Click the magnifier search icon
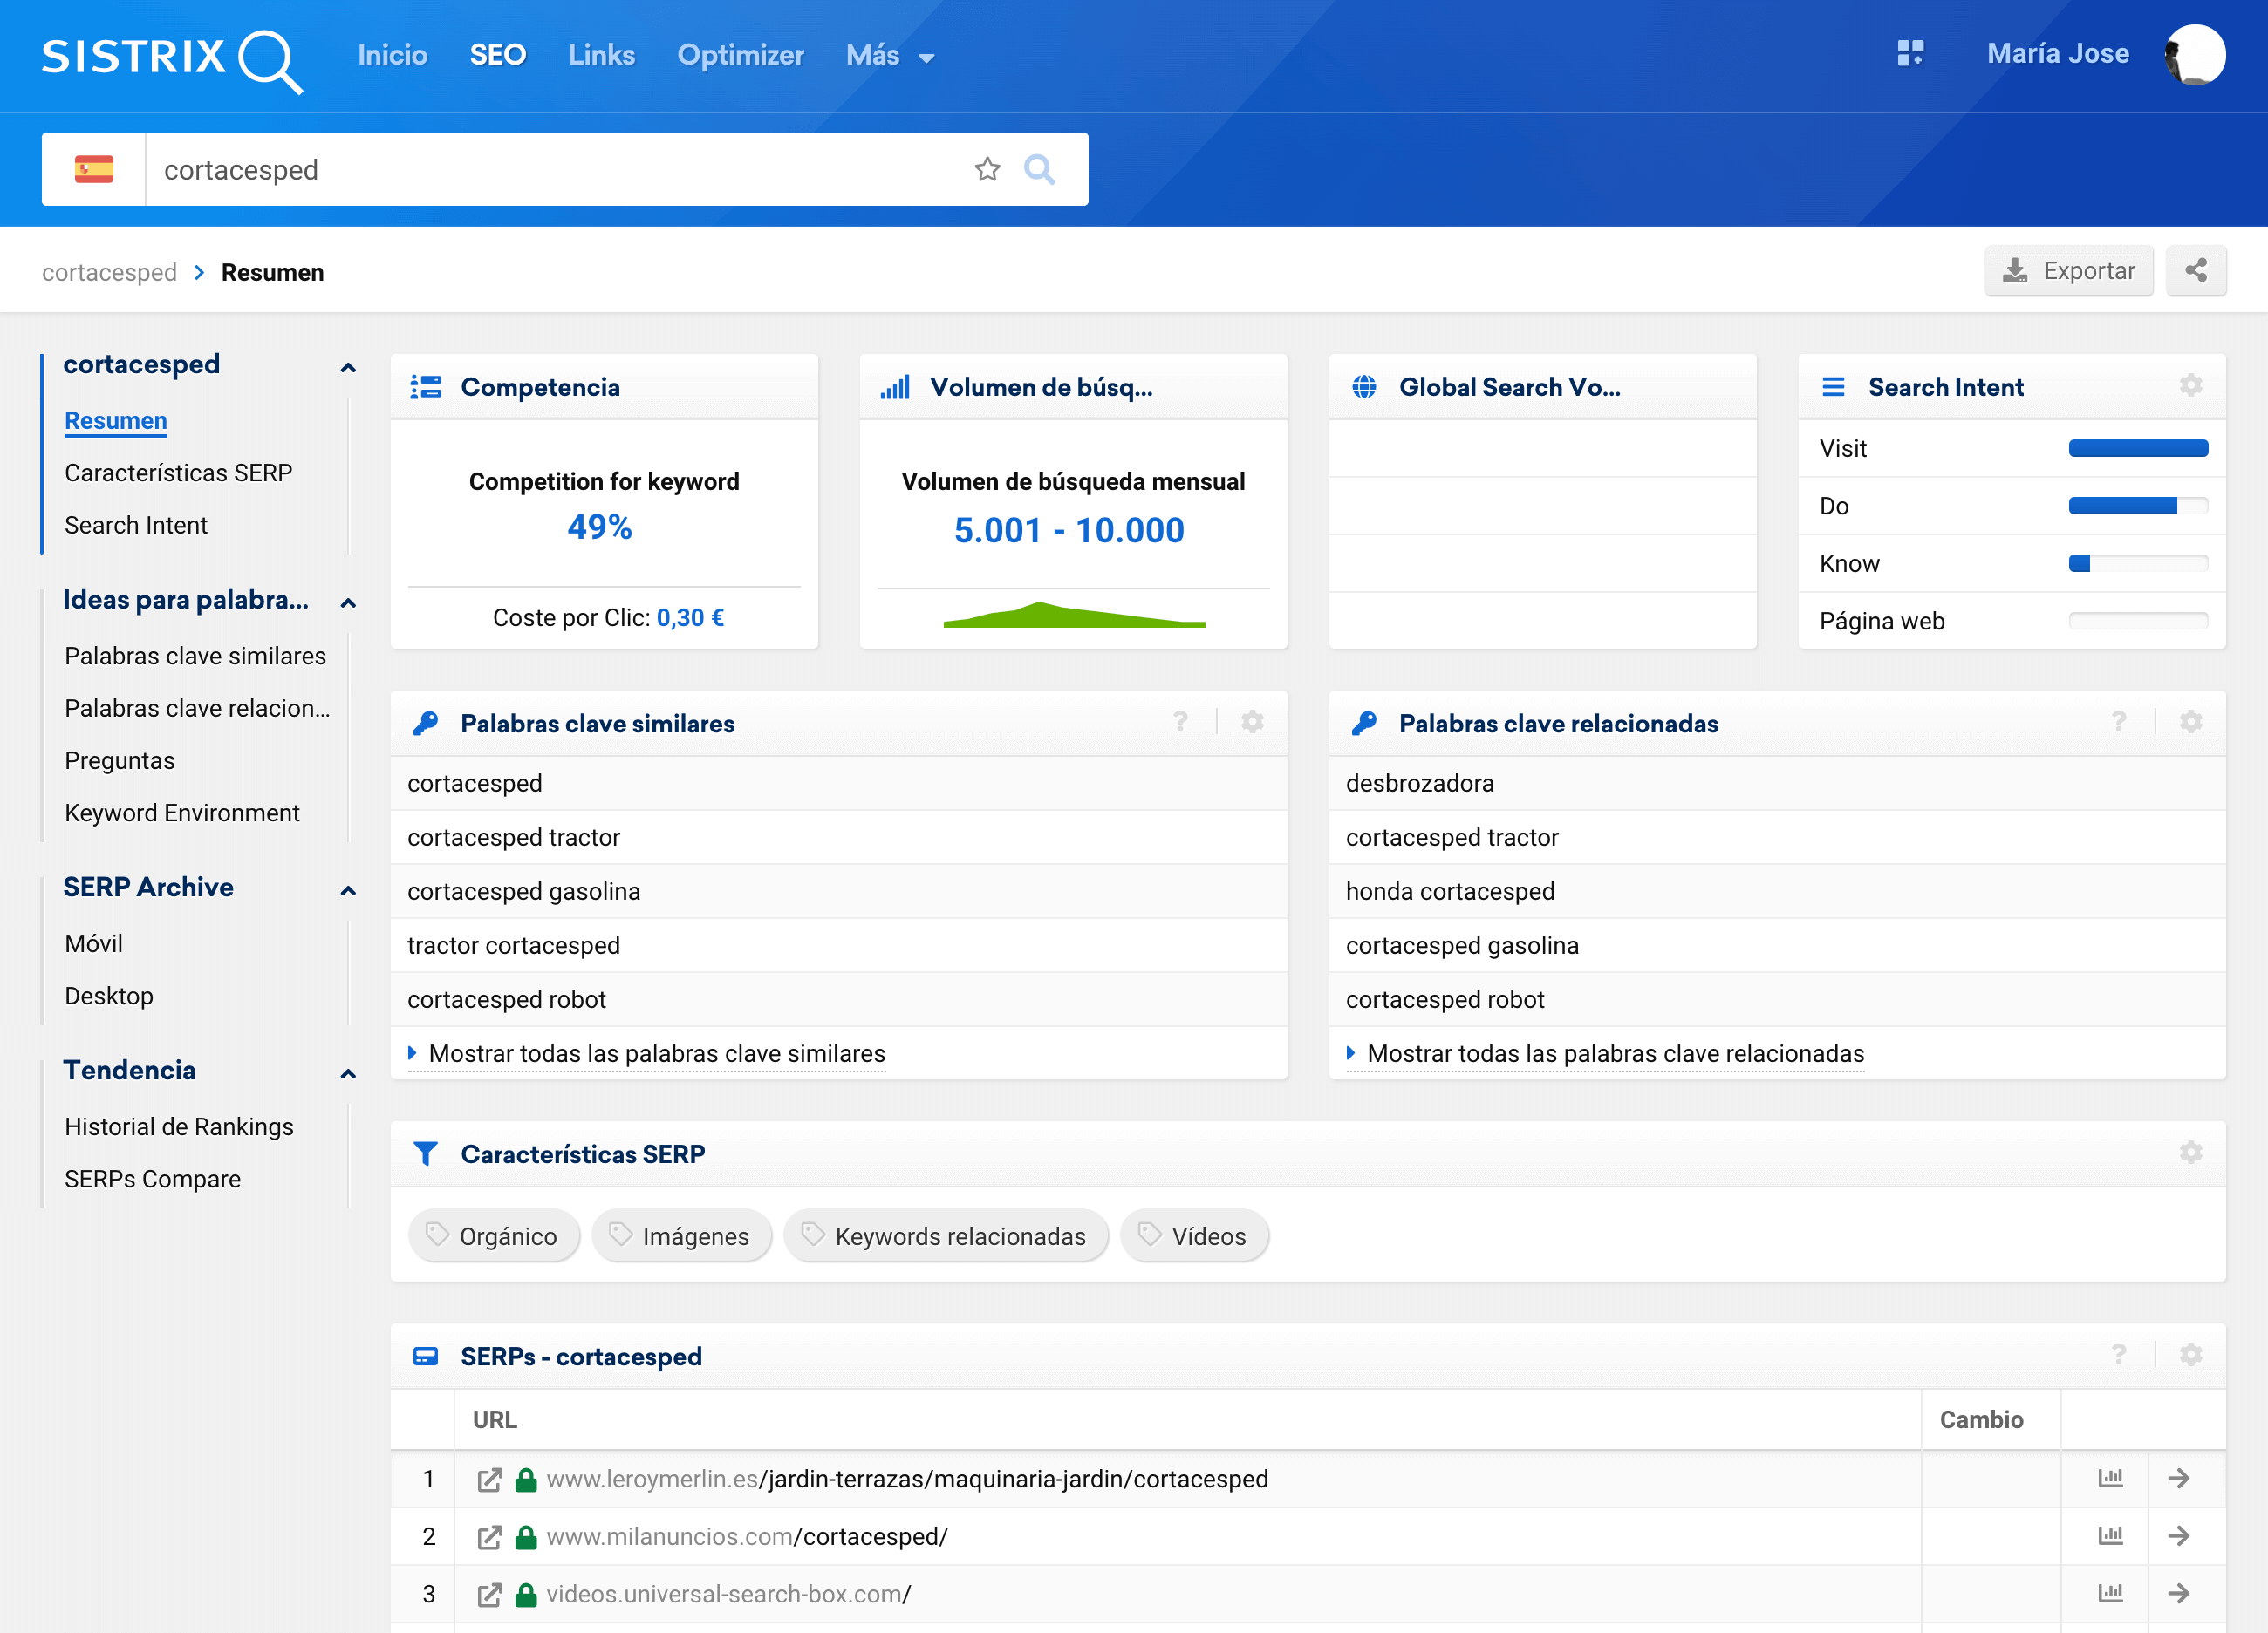Screen dimensions: 2268x1633 coord(1039,170)
